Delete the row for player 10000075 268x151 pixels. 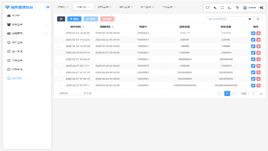pos(258,66)
